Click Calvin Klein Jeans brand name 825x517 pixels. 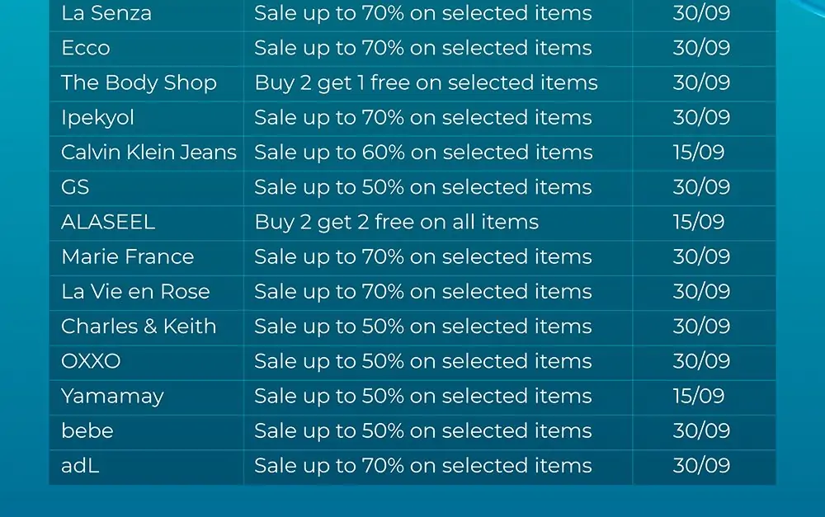pos(148,153)
